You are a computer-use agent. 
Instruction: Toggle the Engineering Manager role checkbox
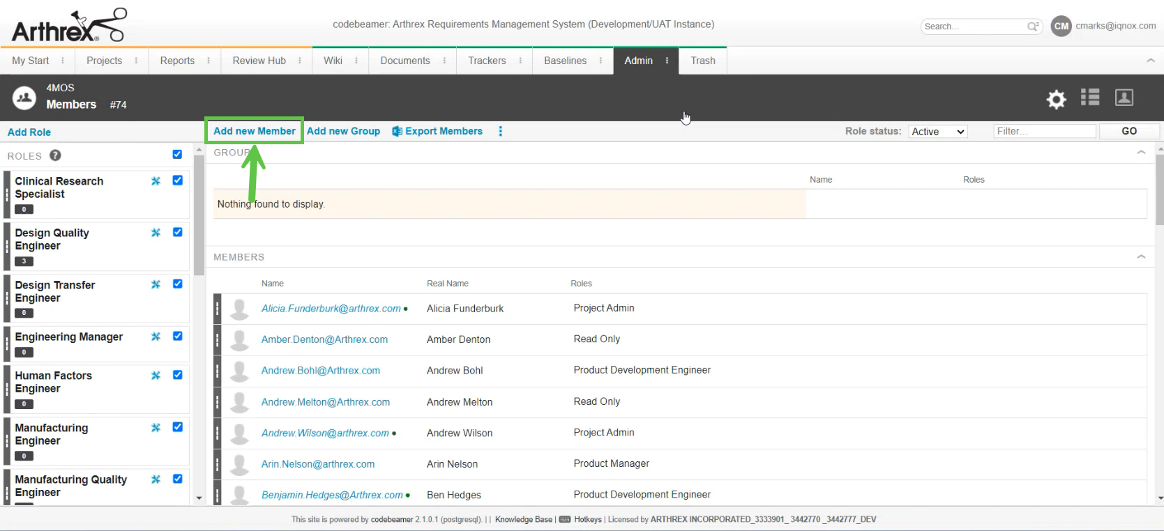tap(177, 336)
